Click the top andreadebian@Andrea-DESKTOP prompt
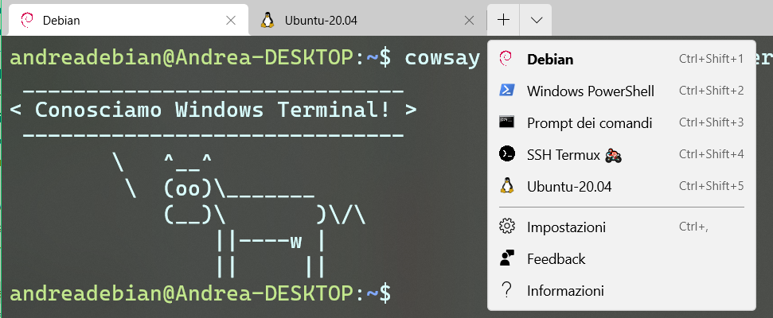773x318 pixels. click(x=200, y=58)
